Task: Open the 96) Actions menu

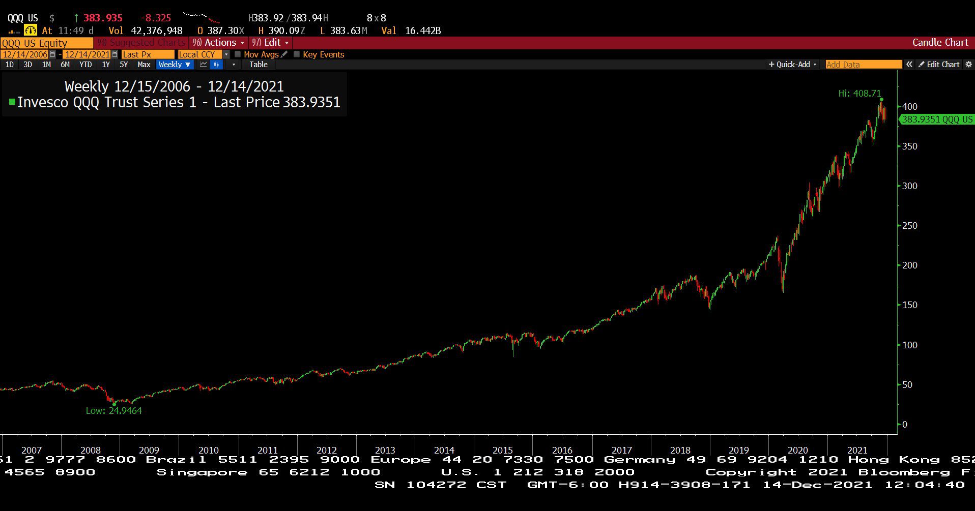Action: (x=218, y=43)
